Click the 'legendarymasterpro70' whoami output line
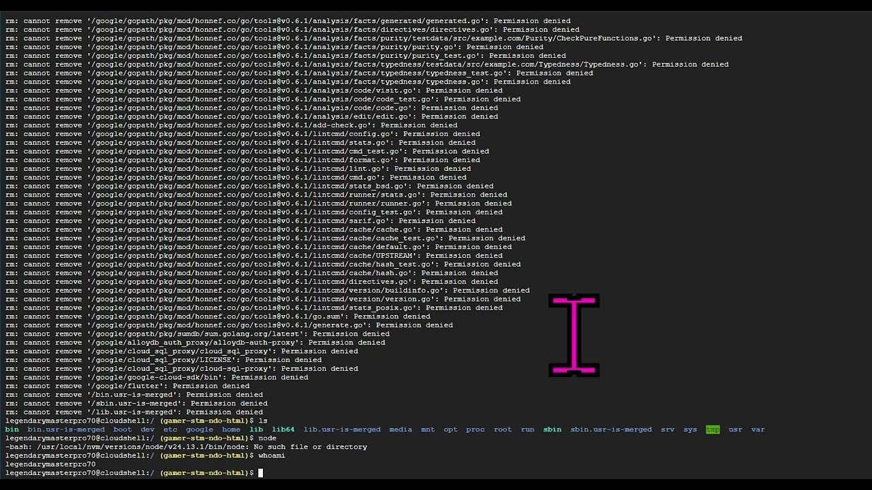 click(x=50, y=464)
